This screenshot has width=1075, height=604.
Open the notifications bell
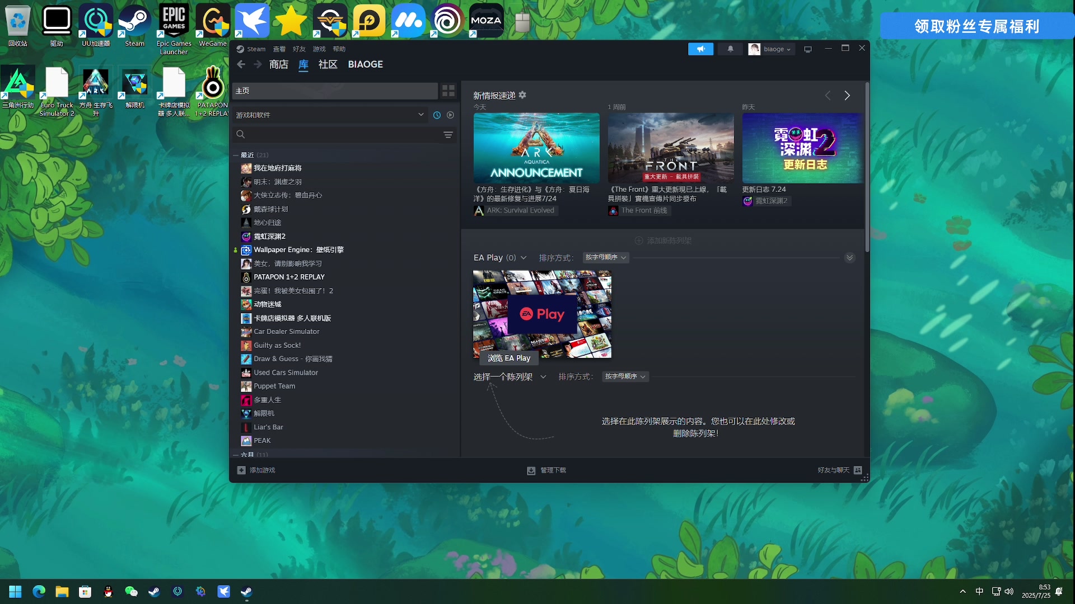tap(730, 49)
